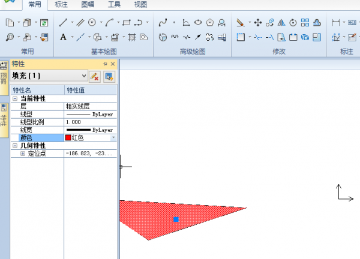Open the 工具 ribbon tab
Screen dimensions: 360x259
(x=114, y=5)
